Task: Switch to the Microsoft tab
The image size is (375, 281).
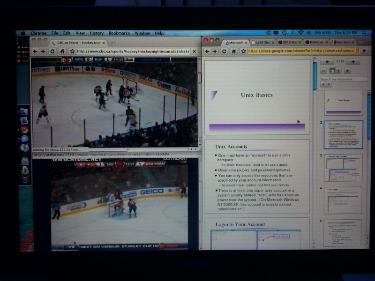Action: [236, 43]
